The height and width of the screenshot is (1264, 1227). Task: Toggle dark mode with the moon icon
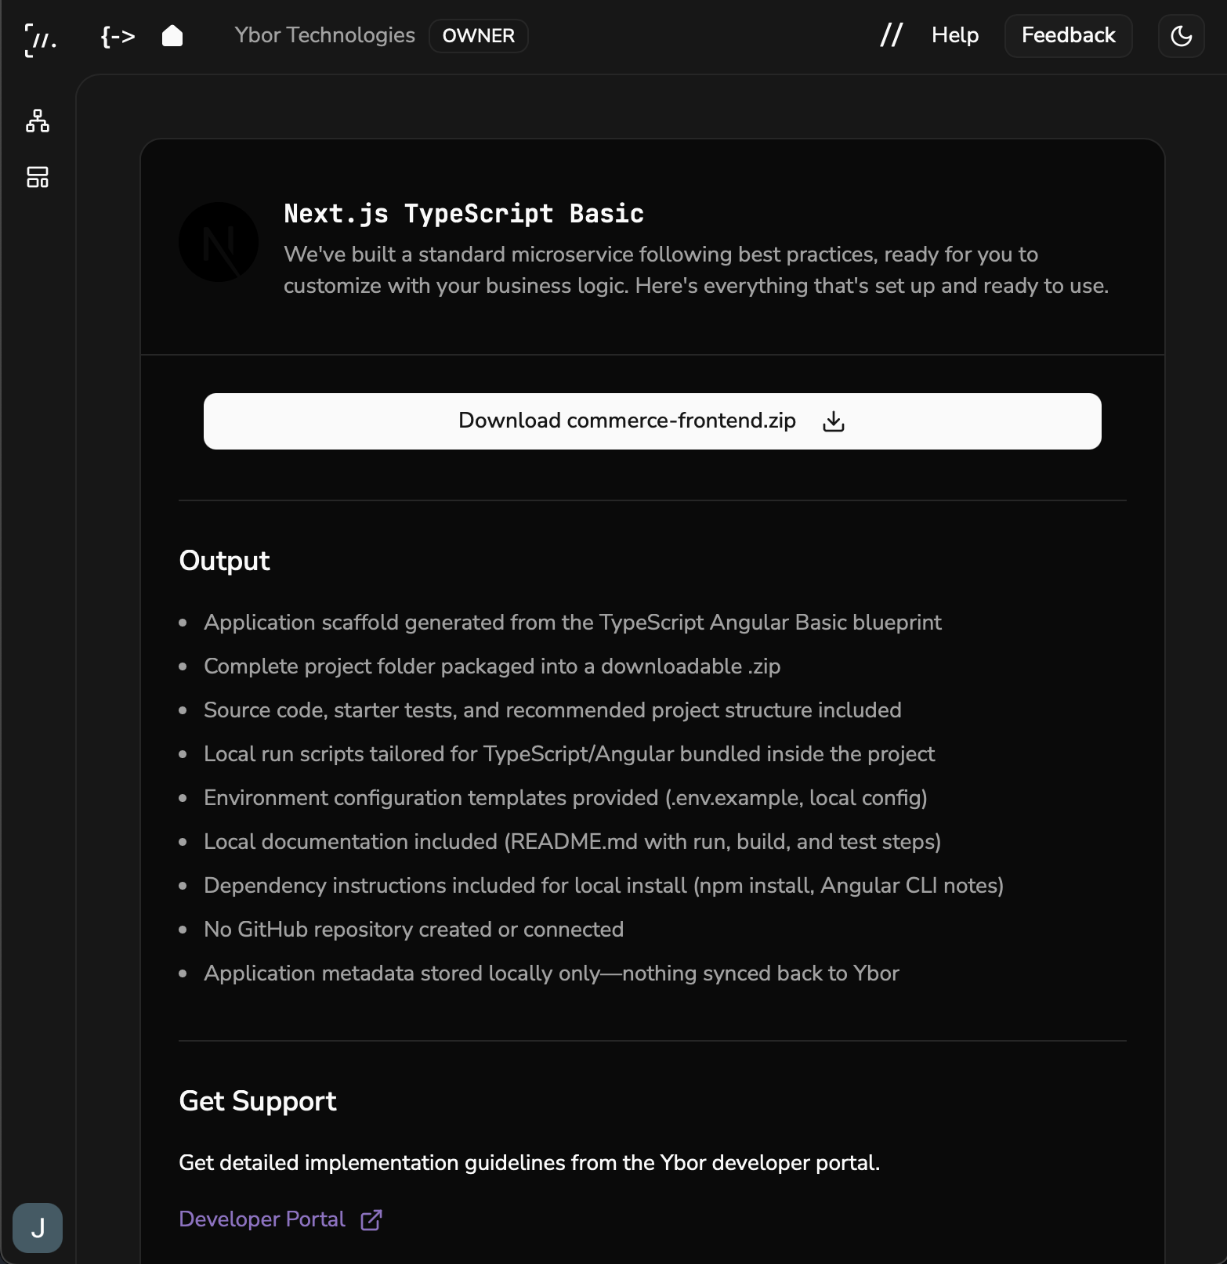(x=1181, y=35)
